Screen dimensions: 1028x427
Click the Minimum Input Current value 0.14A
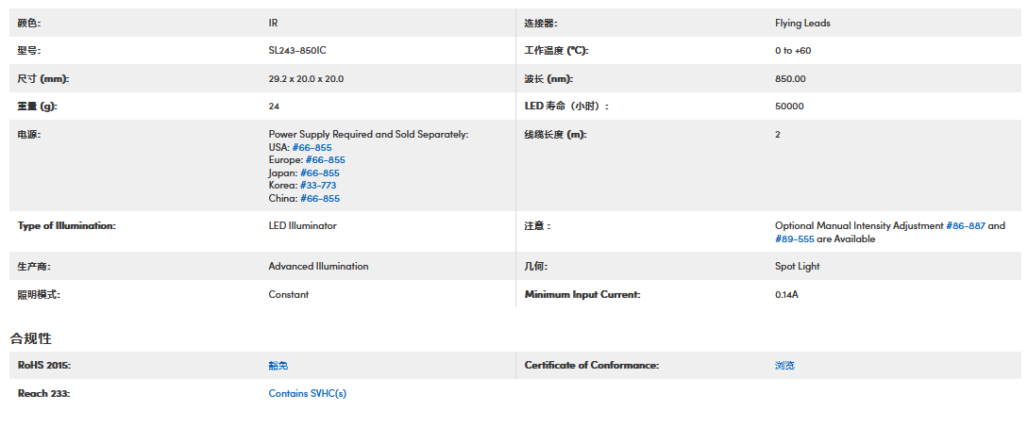pos(786,295)
